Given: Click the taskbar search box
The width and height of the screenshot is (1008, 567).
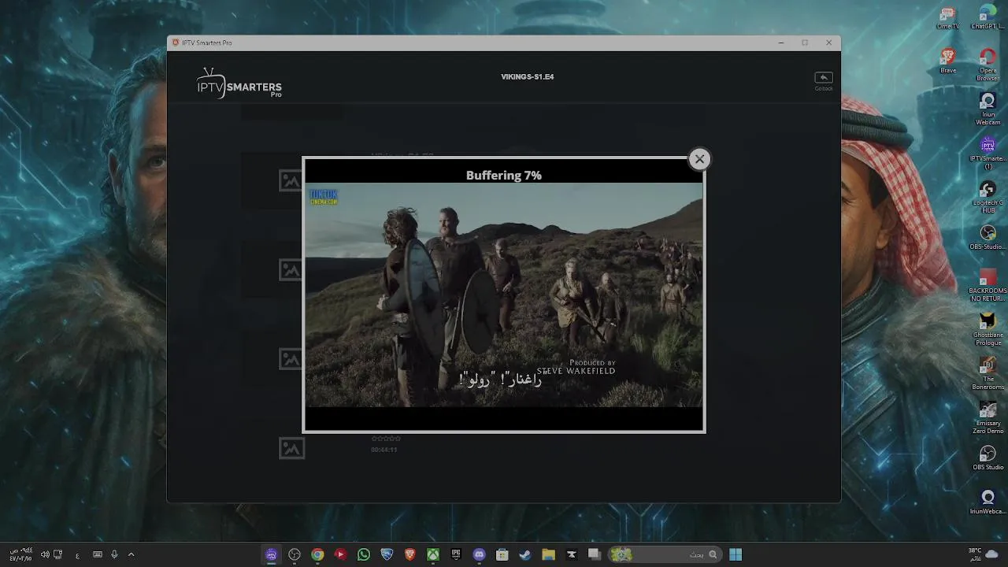Looking at the screenshot, I should tap(666, 554).
